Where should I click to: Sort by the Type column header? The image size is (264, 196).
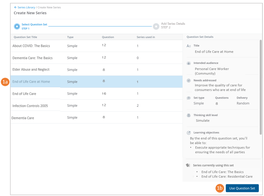click(x=70, y=37)
